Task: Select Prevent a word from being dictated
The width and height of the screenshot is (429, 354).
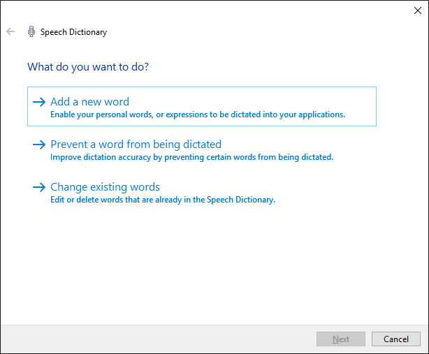Action: click(136, 145)
